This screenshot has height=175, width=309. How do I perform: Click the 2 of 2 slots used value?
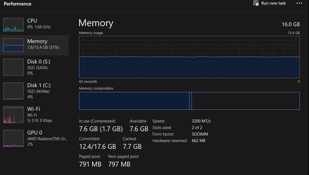197,127
